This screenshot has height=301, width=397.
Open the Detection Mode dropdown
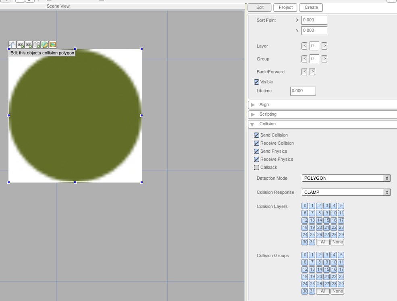(346, 178)
